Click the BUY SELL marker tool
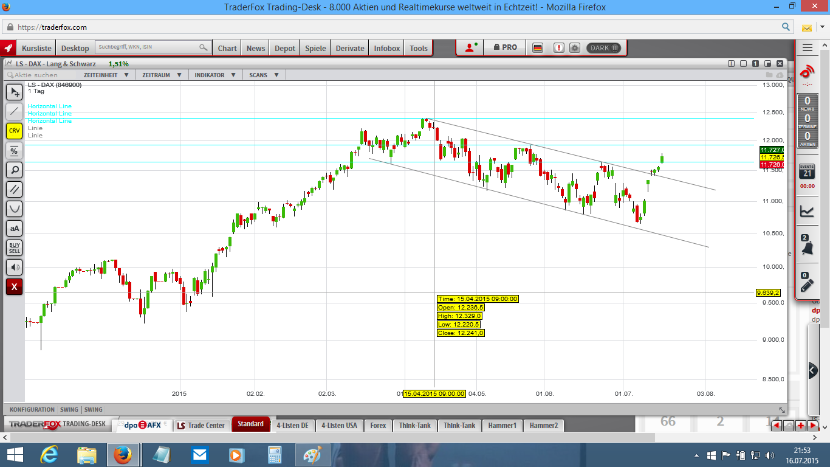 point(14,247)
